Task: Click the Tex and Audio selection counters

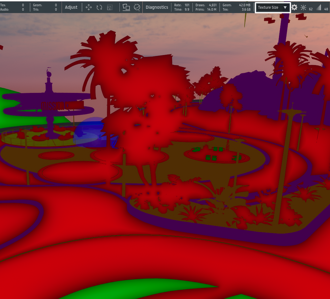Action: (12, 7)
